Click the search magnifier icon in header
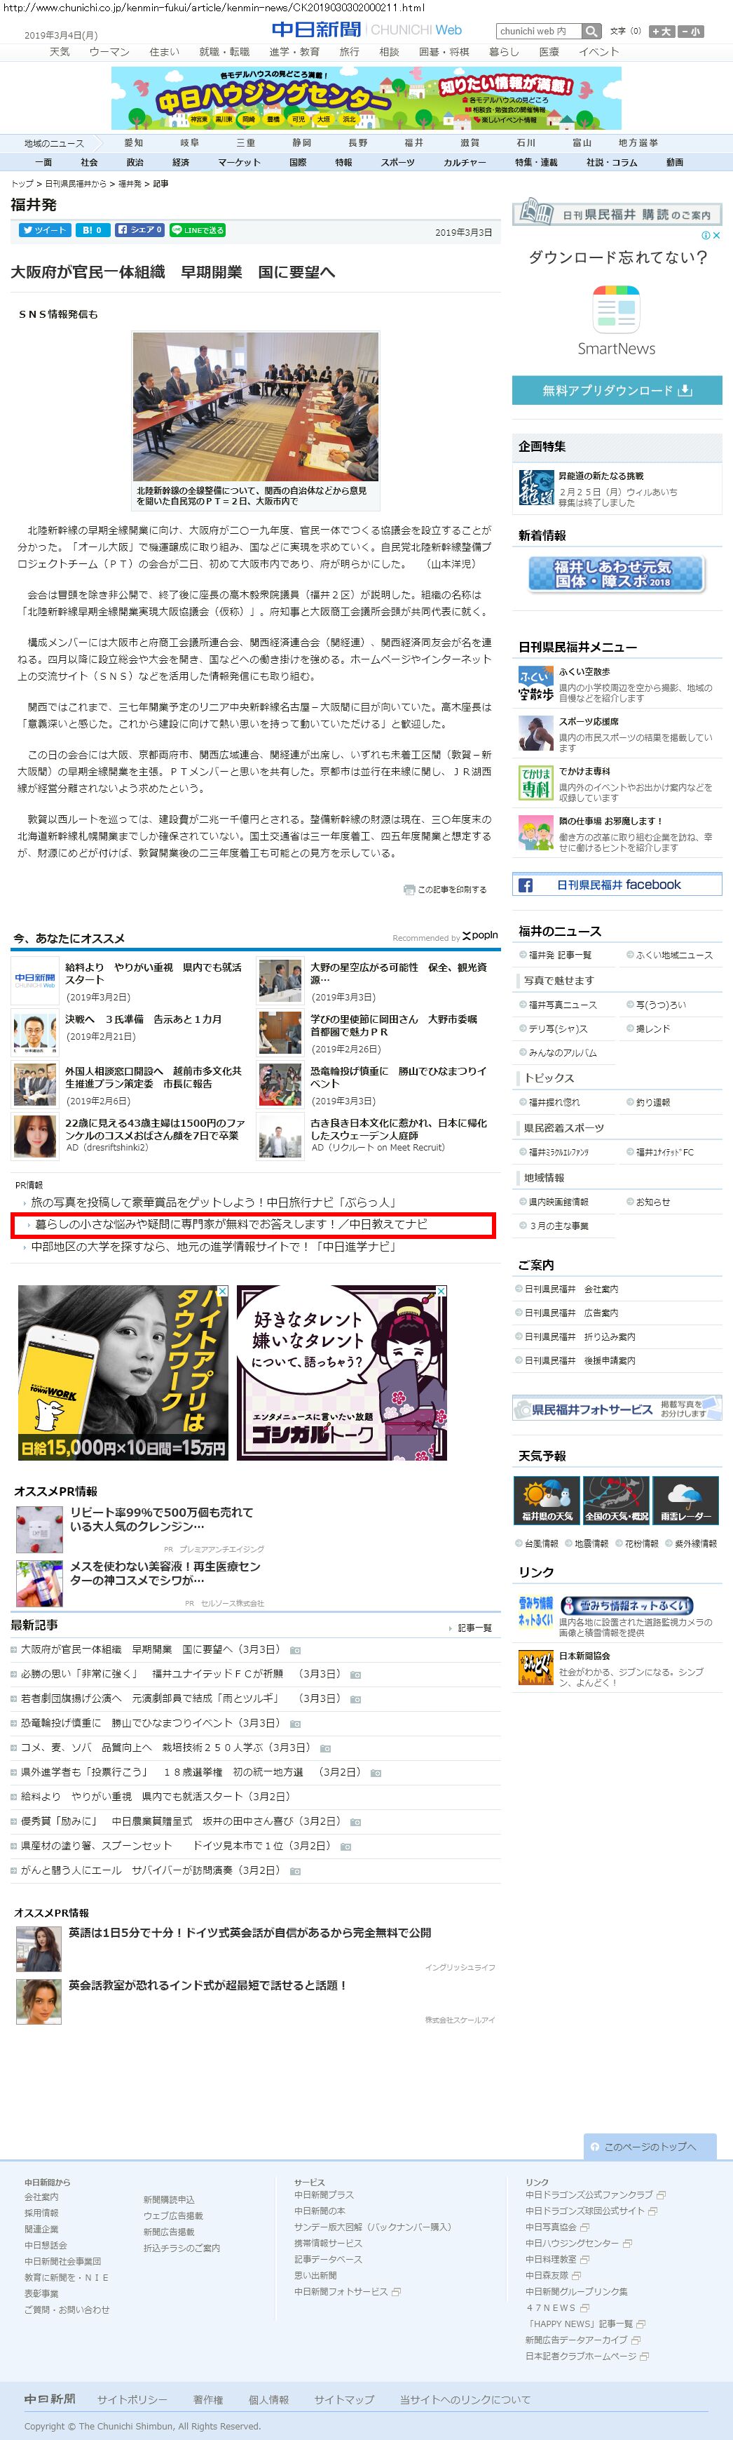Image resolution: width=733 pixels, height=2440 pixels. click(x=591, y=32)
